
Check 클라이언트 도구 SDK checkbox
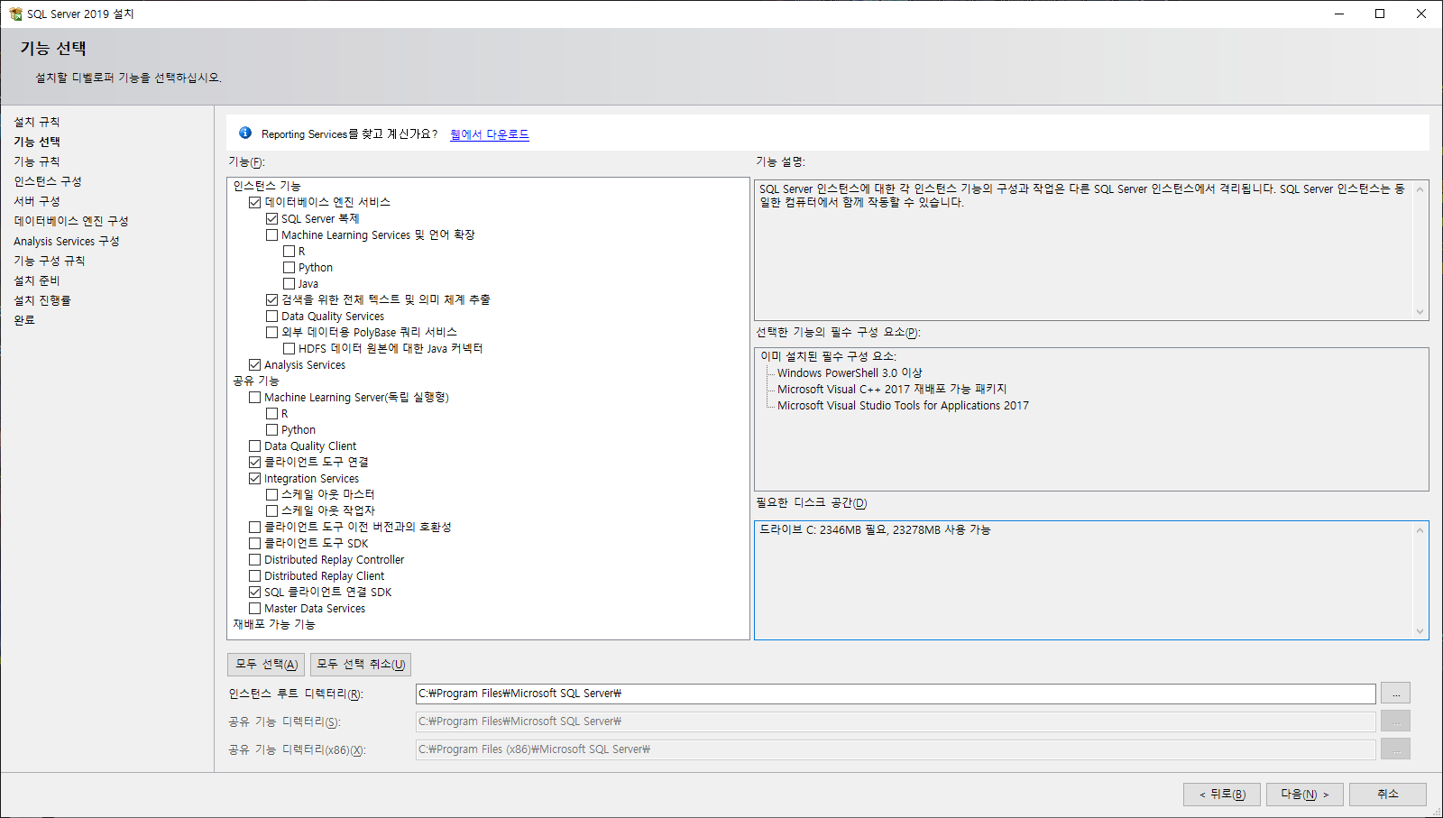(254, 543)
